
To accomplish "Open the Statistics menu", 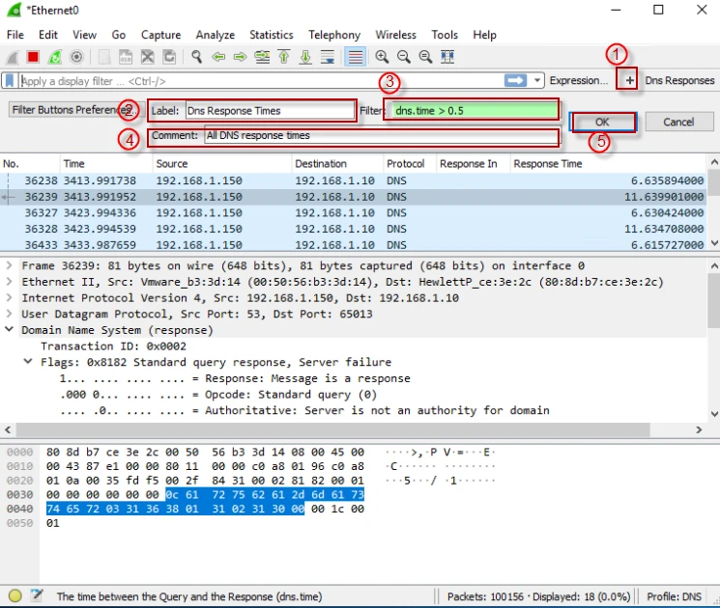I will coord(271,35).
